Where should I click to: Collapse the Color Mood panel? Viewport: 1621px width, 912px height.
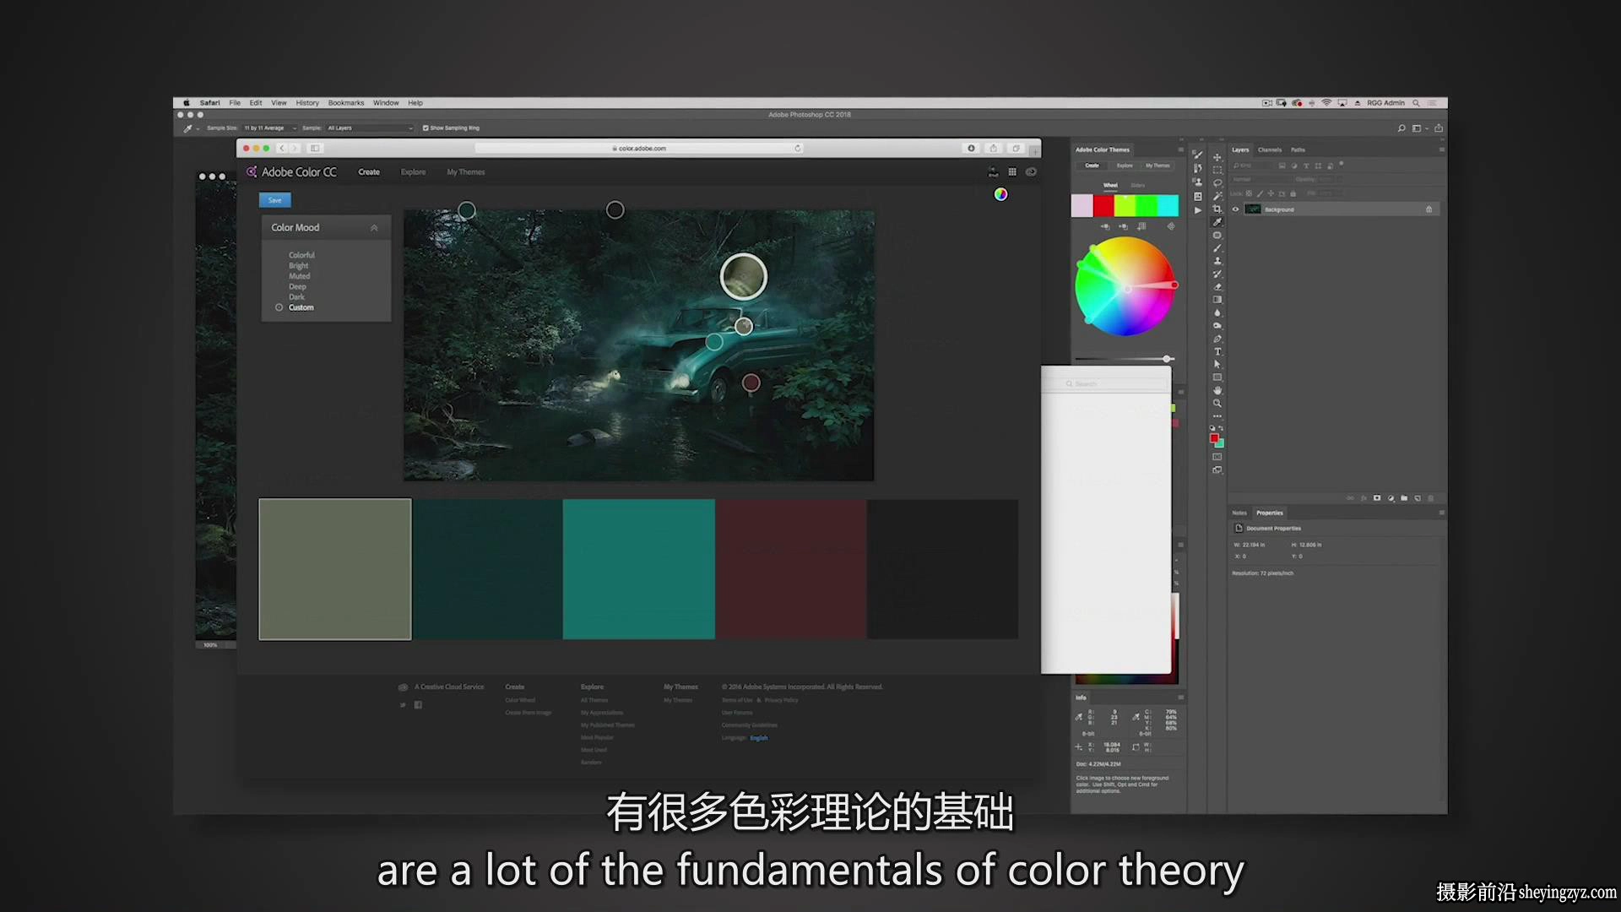pyautogui.click(x=374, y=228)
